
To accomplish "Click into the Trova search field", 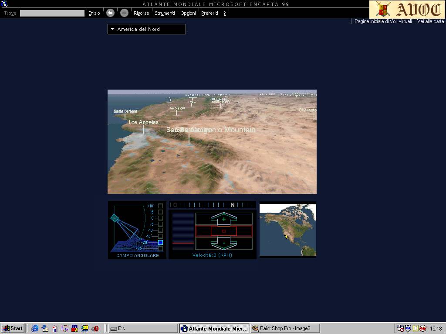I will (x=52, y=13).
